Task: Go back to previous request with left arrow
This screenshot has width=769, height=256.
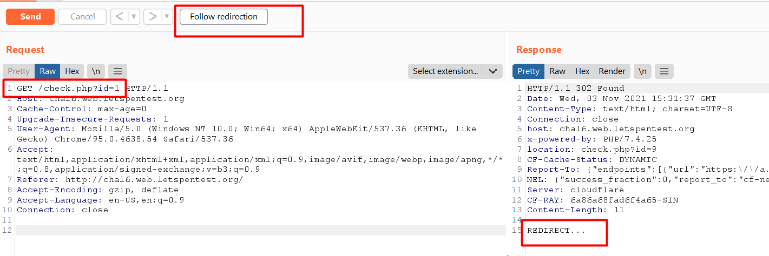Action: [x=120, y=17]
